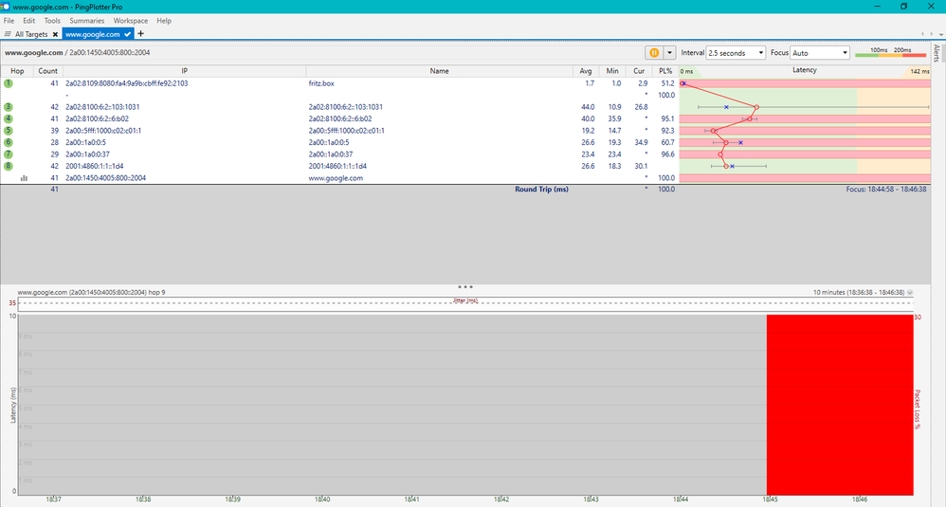Select the www.google.com tab
The image size is (946, 507).
pos(92,34)
